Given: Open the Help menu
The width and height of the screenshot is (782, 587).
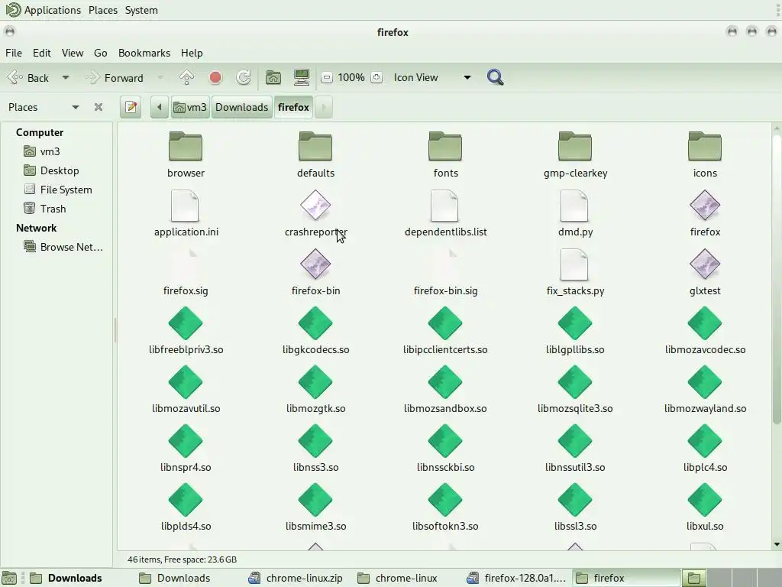Looking at the screenshot, I should [x=192, y=53].
